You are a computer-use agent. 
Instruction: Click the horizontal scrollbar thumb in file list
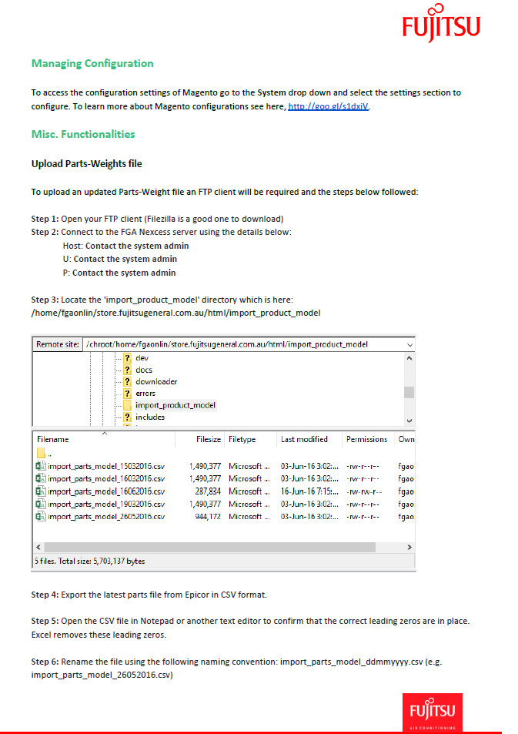click(209, 547)
